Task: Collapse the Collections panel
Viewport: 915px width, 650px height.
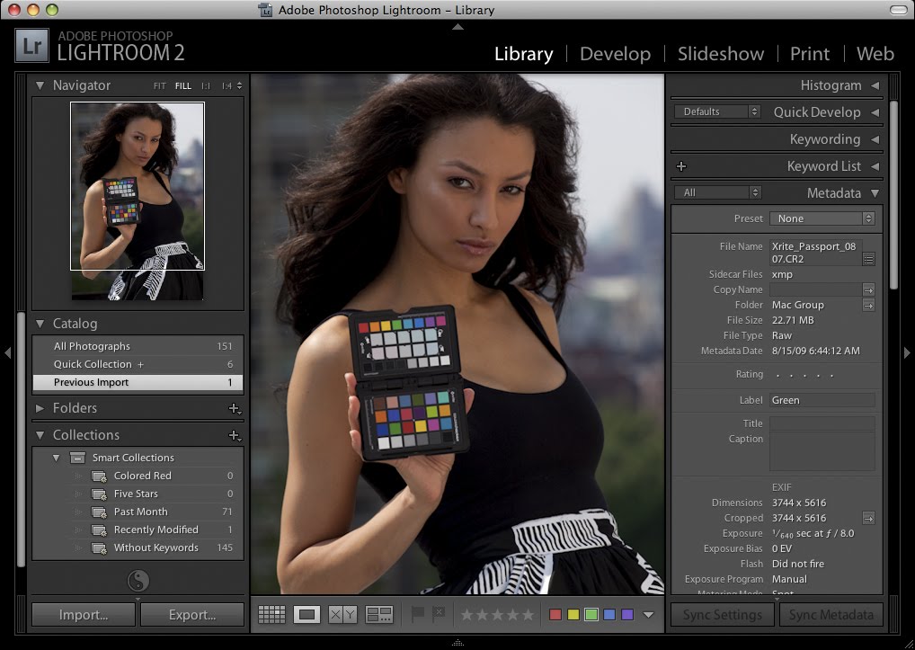Action: [40, 435]
